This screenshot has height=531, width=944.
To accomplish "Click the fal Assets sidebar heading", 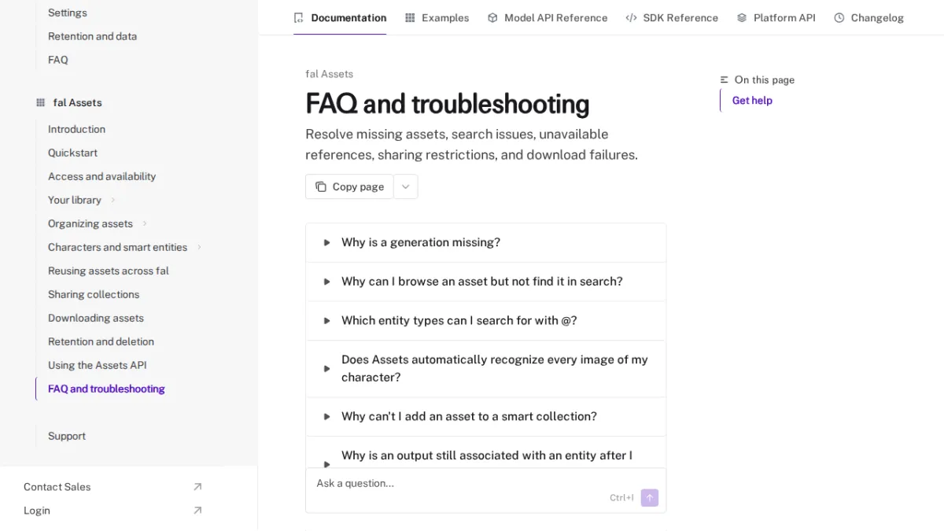I will tap(78, 102).
